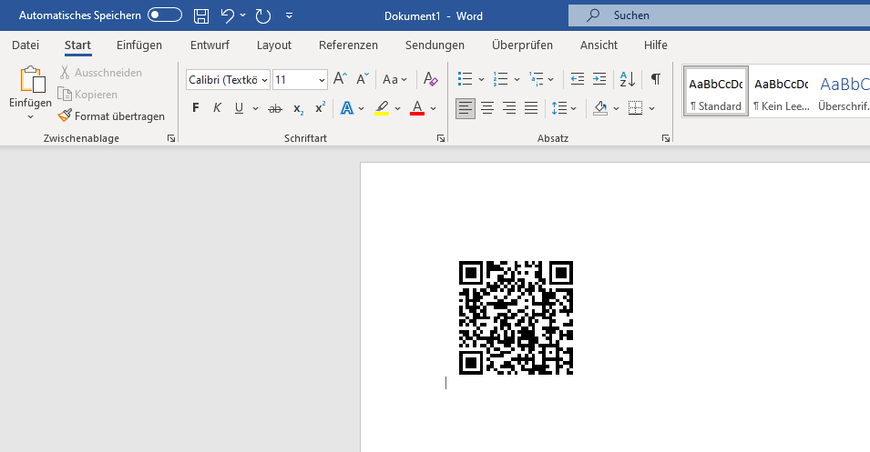The width and height of the screenshot is (870, 452).
Task: Sort text with A-Z icon
Action: (x=628, y=79)
